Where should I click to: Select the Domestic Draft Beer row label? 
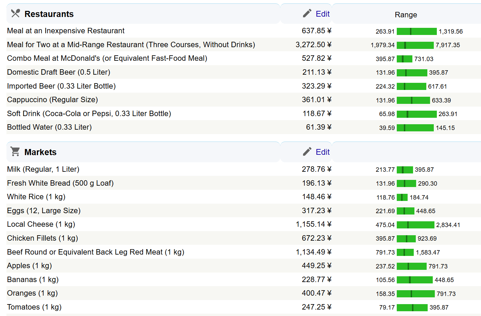coord(58,72)
